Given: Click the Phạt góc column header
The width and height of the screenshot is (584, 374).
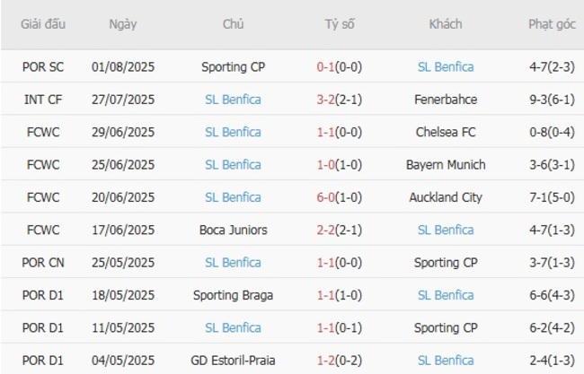Looking at the screenshot, I should 552,24.
